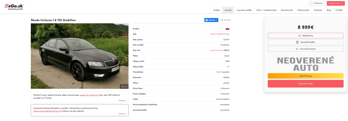The height and width of the screenshot is (121, 348).
Task: Click the VIN number TMBAG7NE6E0210283 link
Action: click(220, 34)
